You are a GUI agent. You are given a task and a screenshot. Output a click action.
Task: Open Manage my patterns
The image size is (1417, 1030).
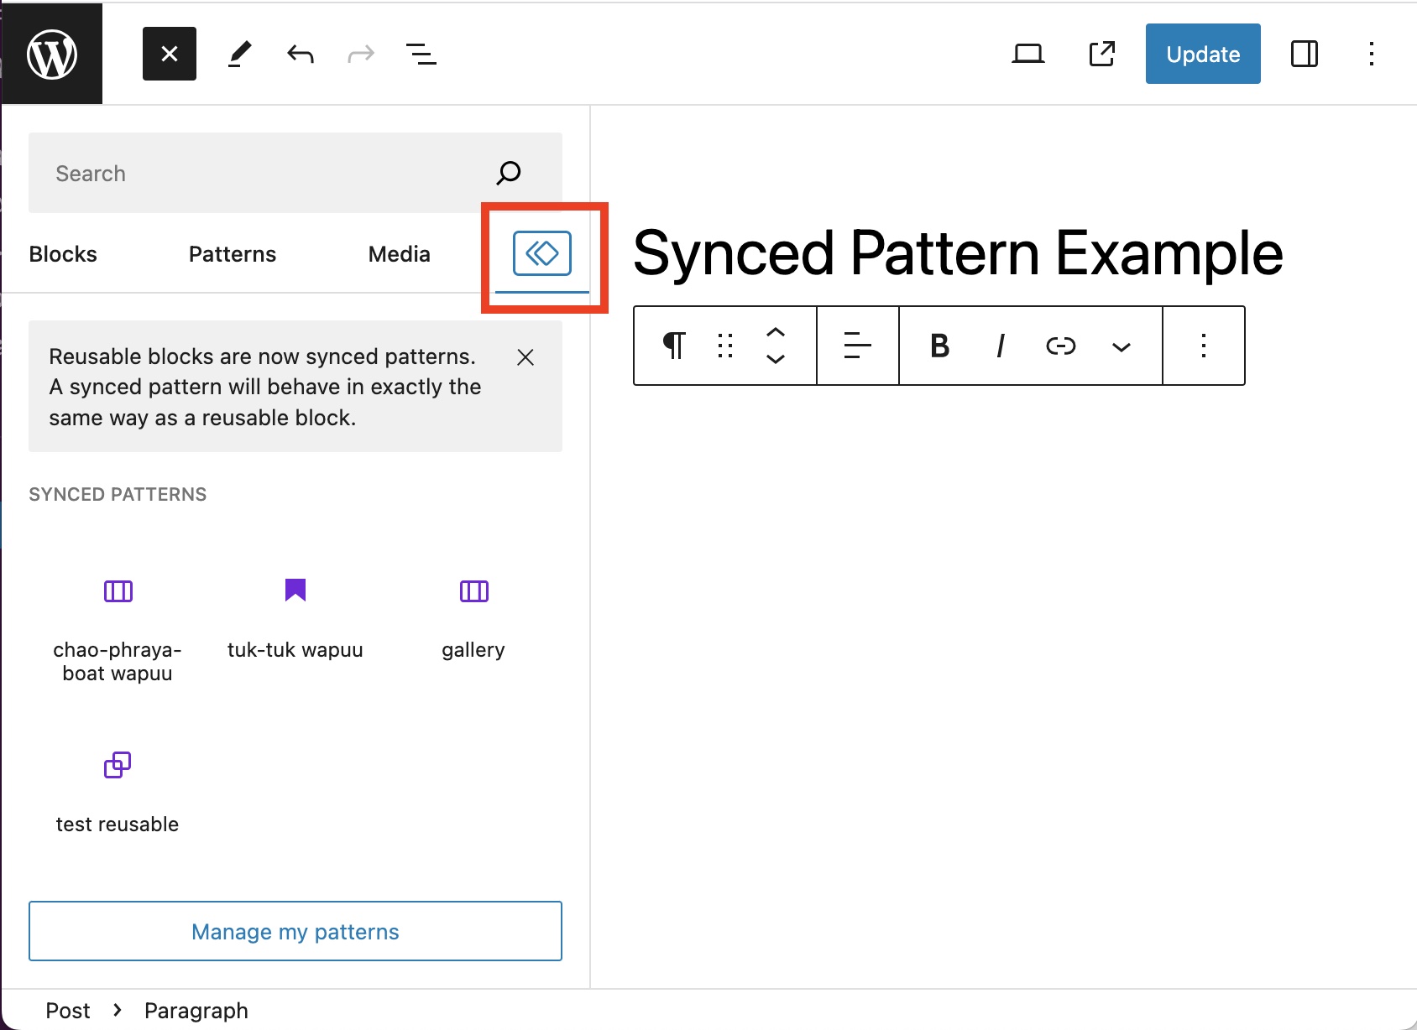[x=295, y=931]
